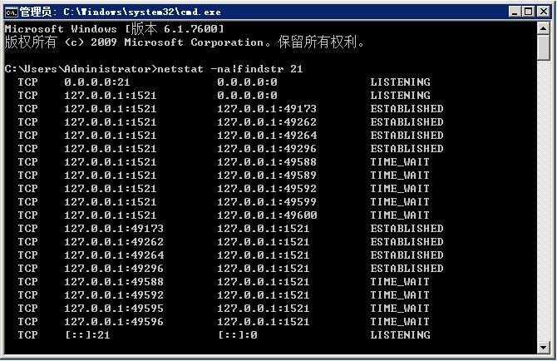Screen dimensions: 557x361
Task: Click foreign address "127.0.0.1:49264"
Action: click(x=267, y=136)
